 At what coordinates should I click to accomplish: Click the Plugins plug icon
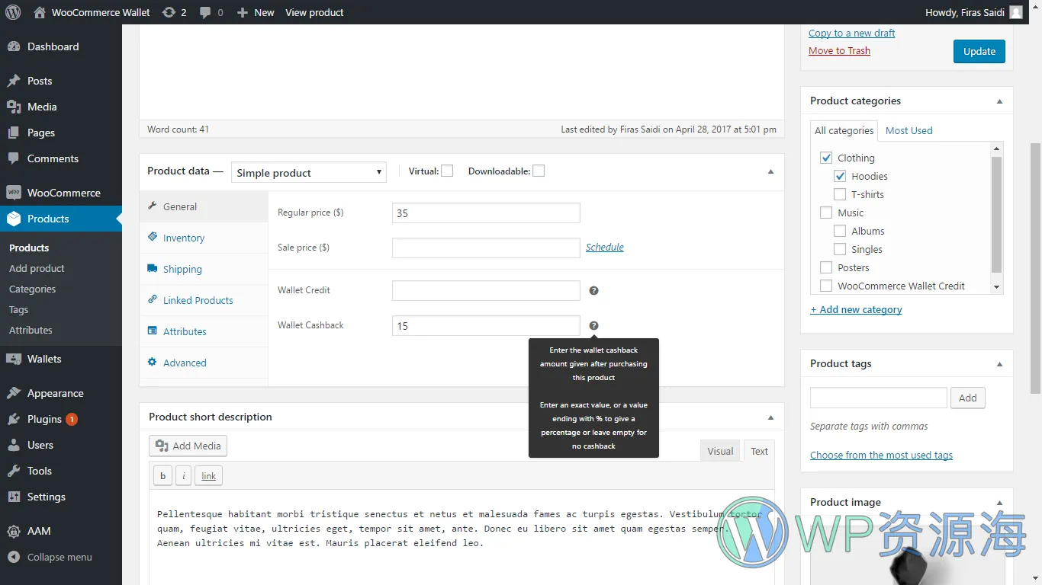[x=14, y=419]
